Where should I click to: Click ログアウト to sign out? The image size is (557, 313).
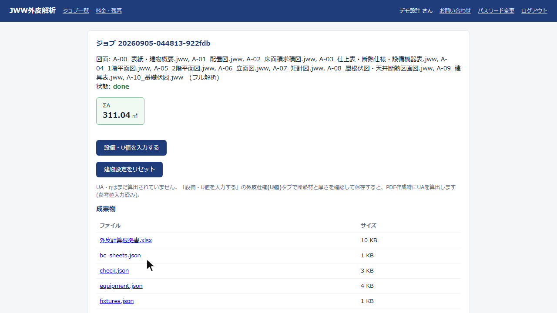click(x=534, y=11)
